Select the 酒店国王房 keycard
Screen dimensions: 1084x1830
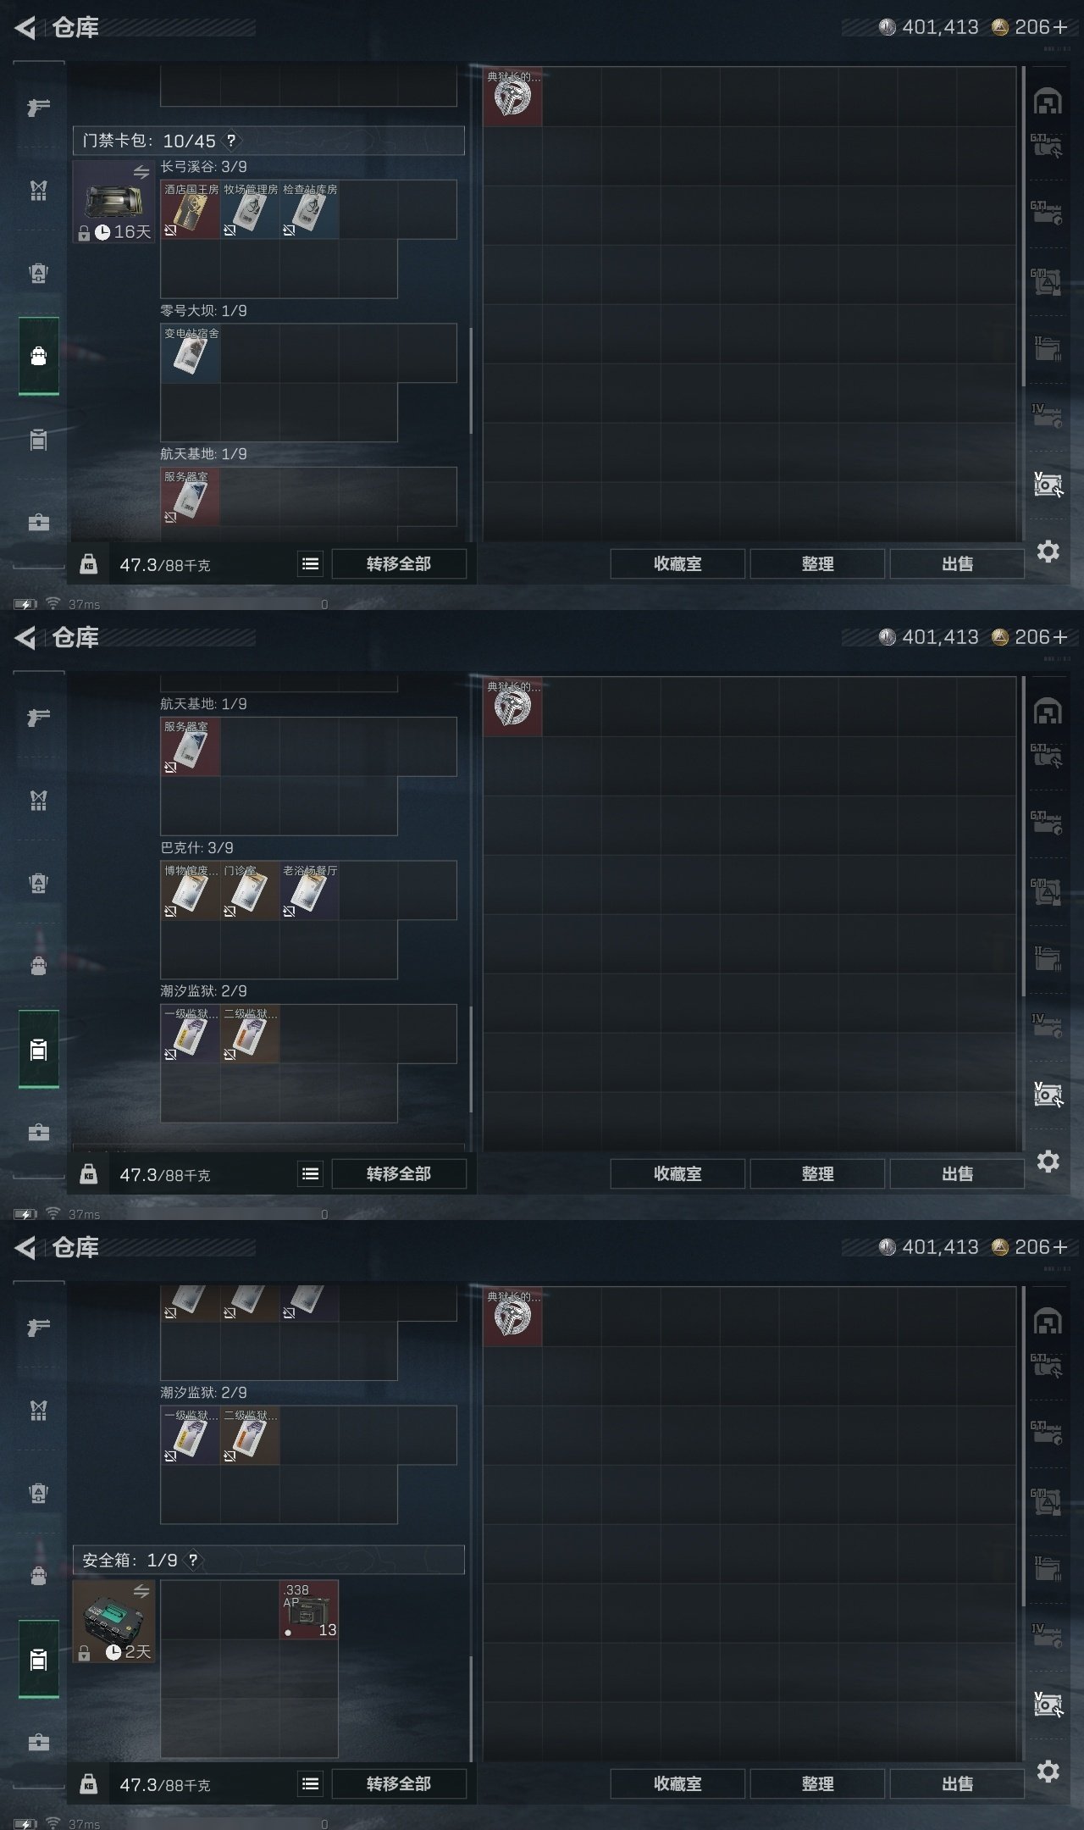coord(191,209)
